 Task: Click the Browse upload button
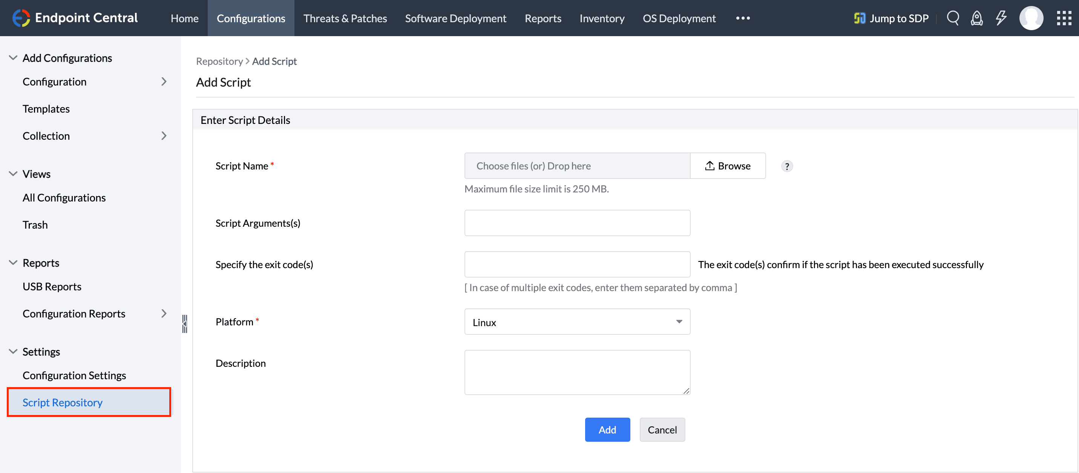click(x=728, y=166)
